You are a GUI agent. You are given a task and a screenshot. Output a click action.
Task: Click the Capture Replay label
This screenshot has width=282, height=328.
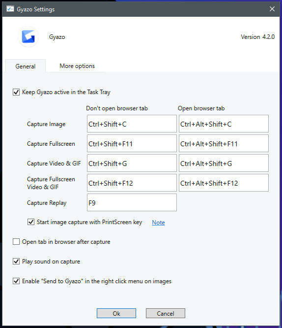click(x=47, y=203)
